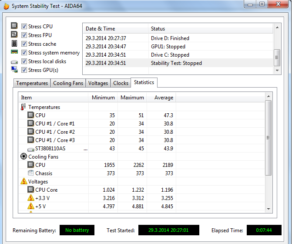Switch to the Clocks tab
Viewport: 292px width, 244px height.
[121, 83]
